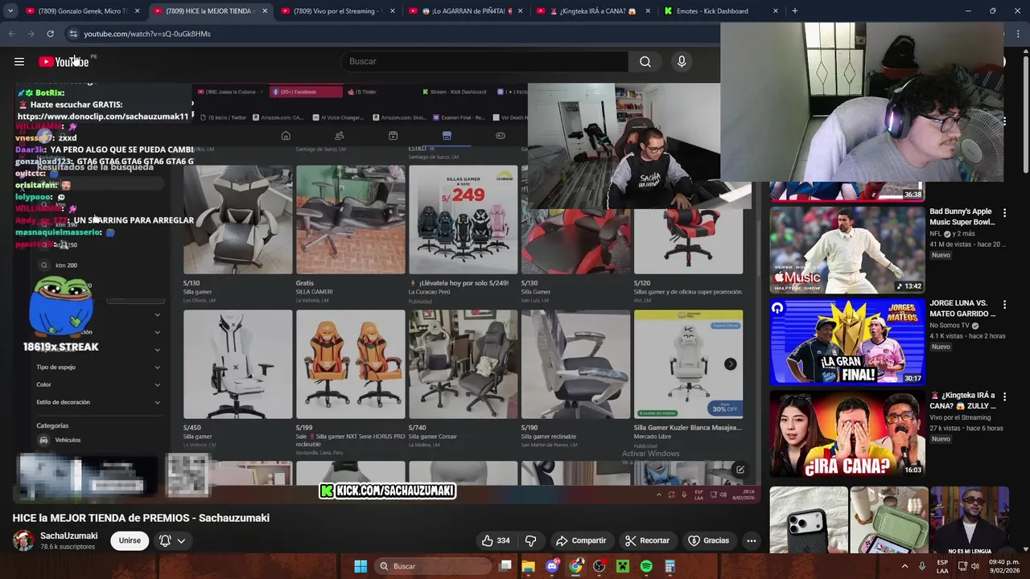Viewport: 1030px width, 579px height.
Task: Click the Gracias button
Action: pyautogui.click(x=709, y=540)
